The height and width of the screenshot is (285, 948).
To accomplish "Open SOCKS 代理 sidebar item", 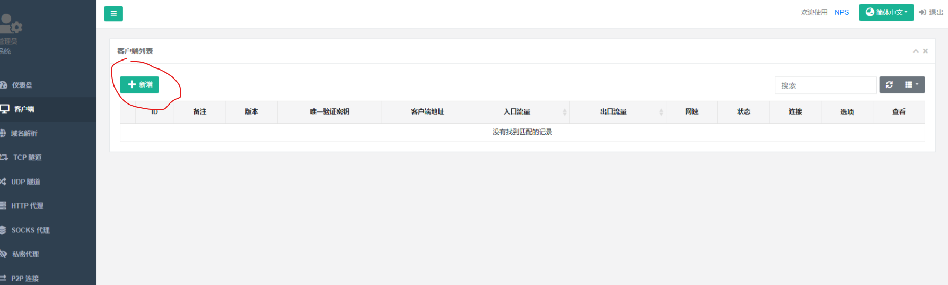I will point(30,230).
